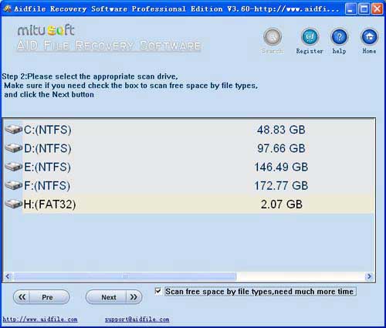Click the 172.77 GB size value

click(x=281, y=186)
